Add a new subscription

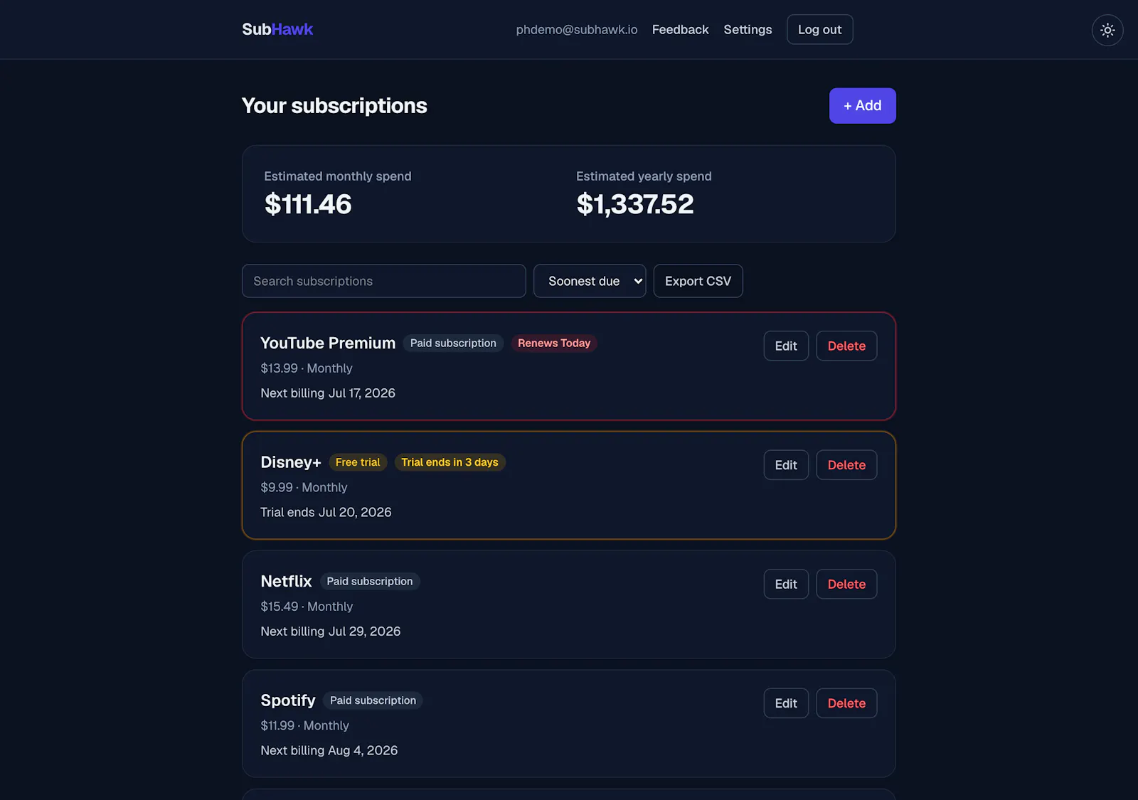coord(862,105)
